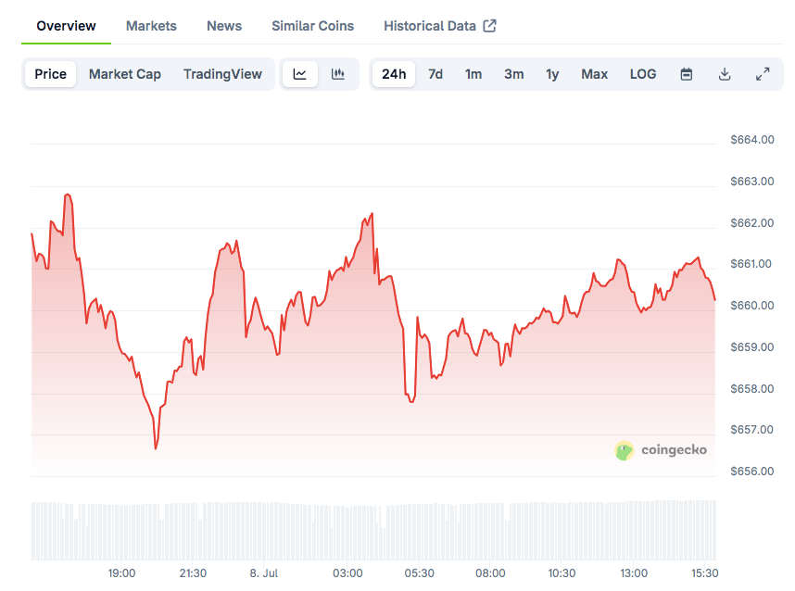795x591 pixels.
Task: Select the Price chart mode
Action: (50, 74)
